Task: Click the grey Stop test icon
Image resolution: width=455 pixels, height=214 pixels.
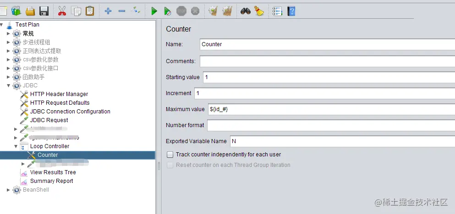Action: tap(181, 11)
